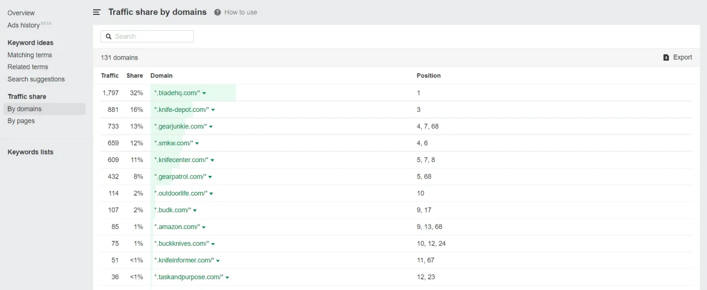This screenshot has height=290, width=707.
Task: Focus the domain Search input field
Action: point(152,36)
